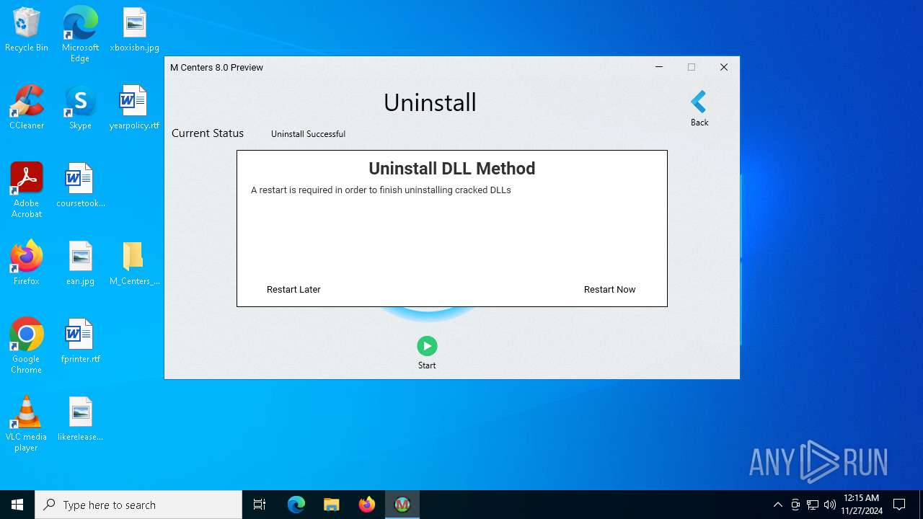Click the taskbar search box
Screen dimensions: 923x519
(x=138, y=505)
